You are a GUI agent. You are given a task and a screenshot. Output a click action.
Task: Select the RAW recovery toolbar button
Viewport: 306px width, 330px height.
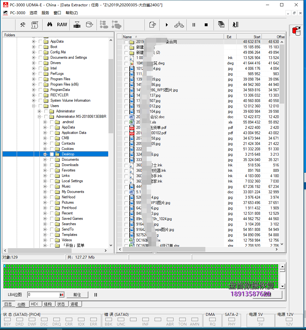(62, 25)
